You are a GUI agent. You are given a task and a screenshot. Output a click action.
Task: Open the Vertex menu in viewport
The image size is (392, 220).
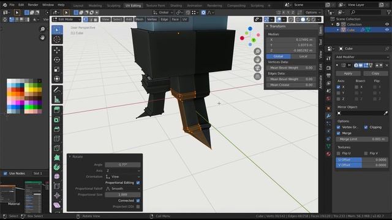[152, 20]
